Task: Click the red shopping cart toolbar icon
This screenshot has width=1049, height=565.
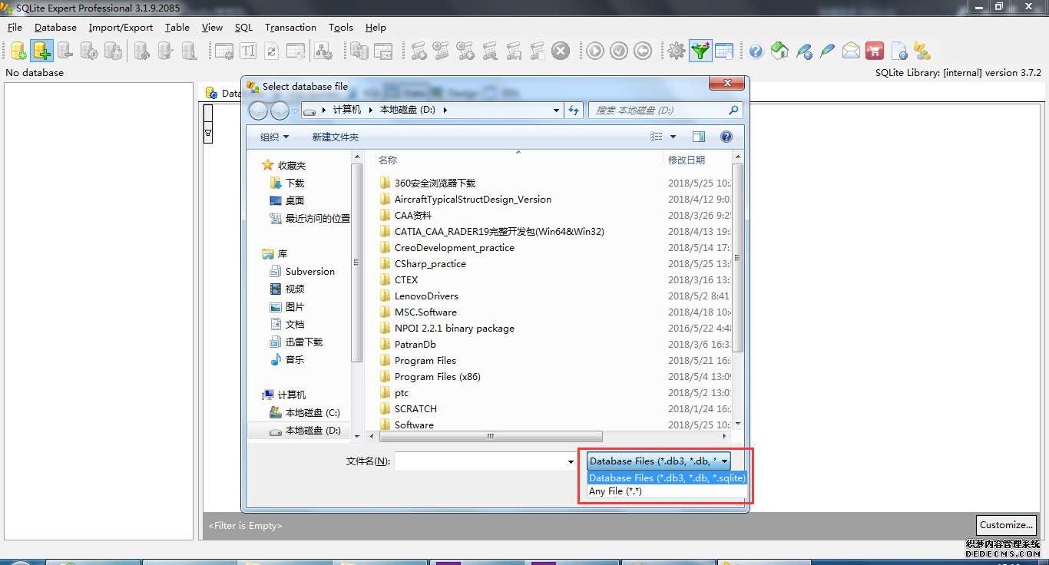Action: coord(874,51)
